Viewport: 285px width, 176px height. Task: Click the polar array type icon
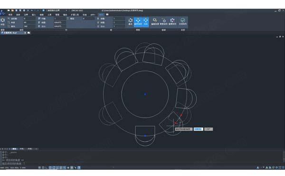(x=3, y=21)
